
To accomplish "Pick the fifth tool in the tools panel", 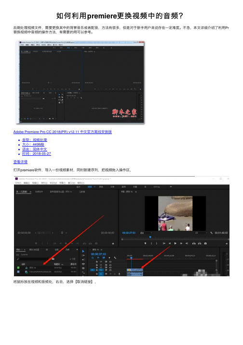I will tap(83, 268).
